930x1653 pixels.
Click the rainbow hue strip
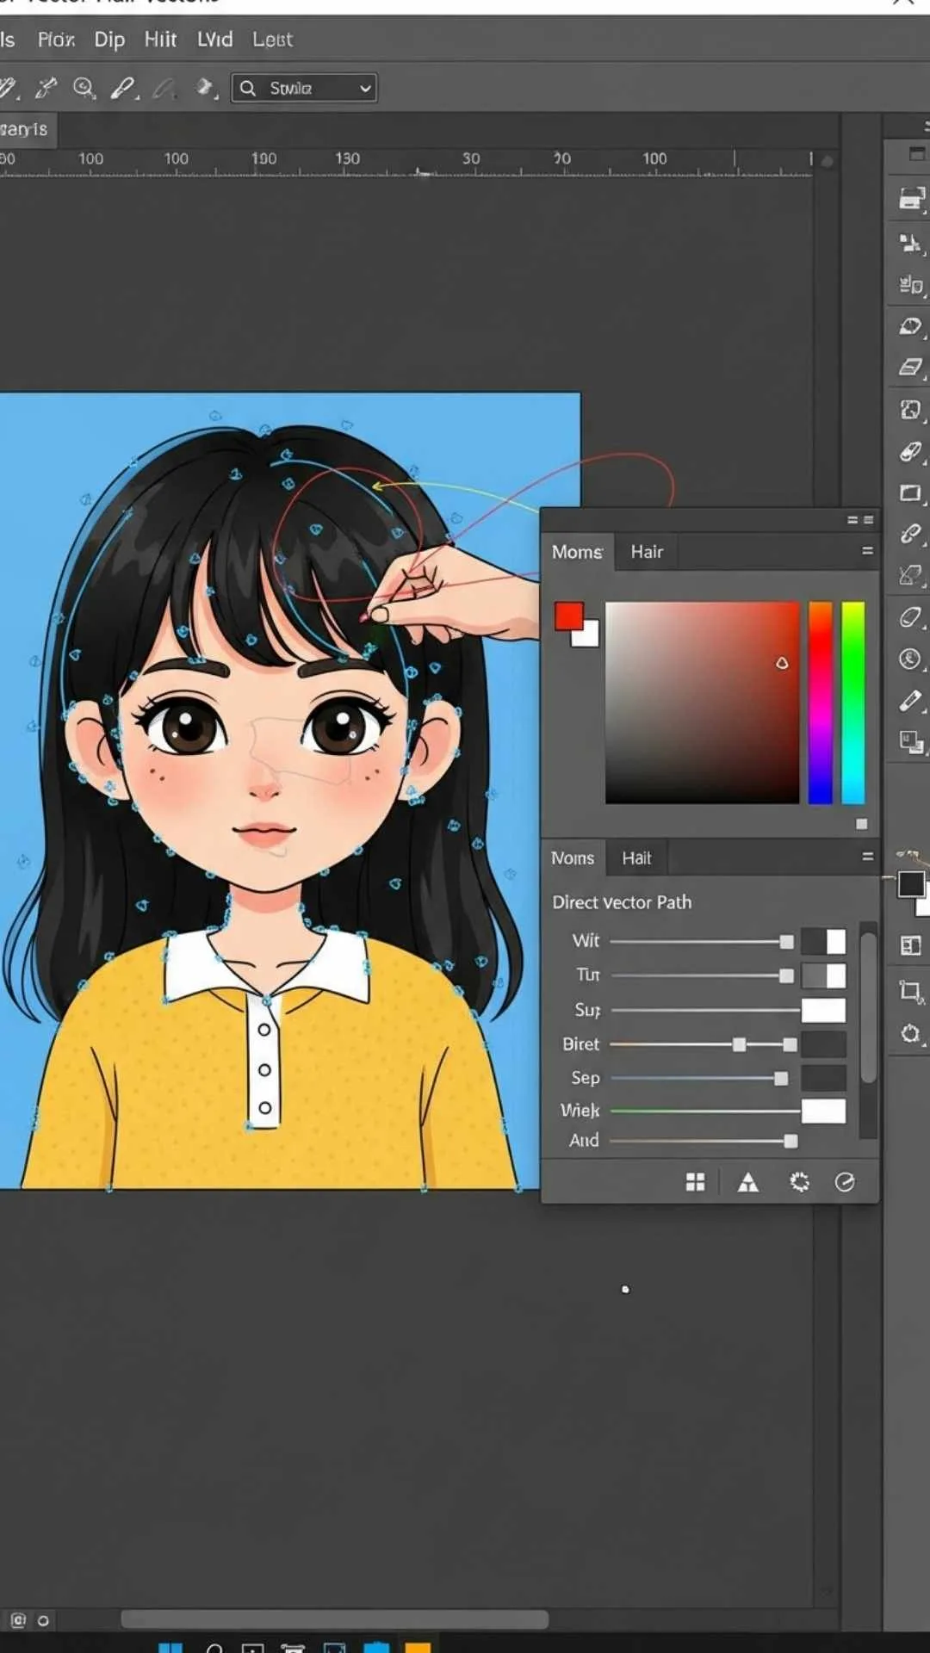point(821,703)
